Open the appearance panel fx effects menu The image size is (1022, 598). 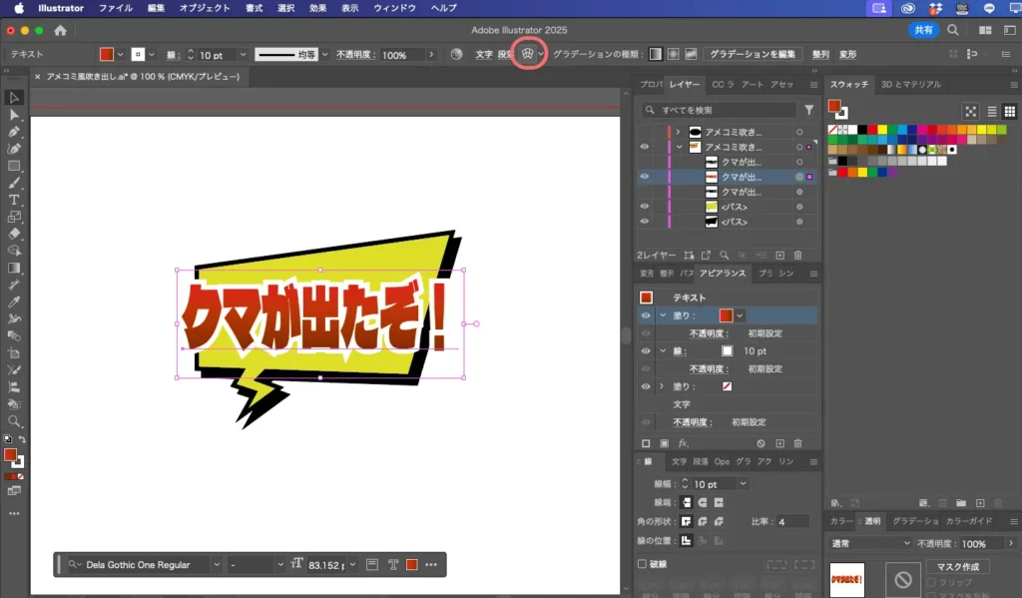point(684,442)
